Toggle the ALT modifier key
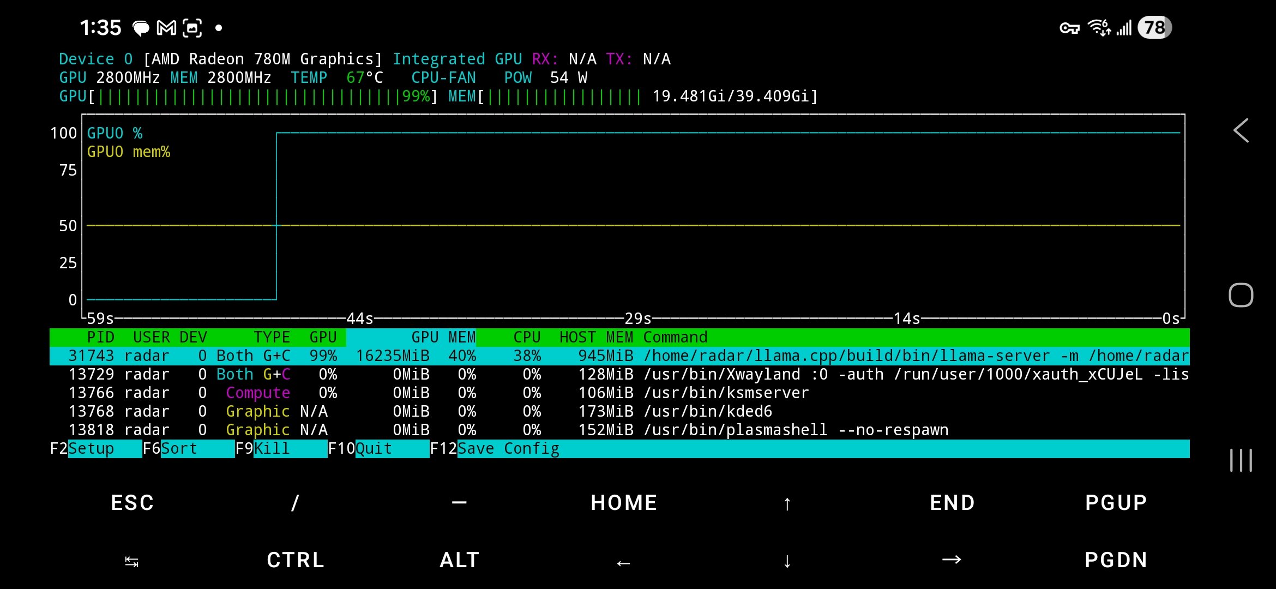This screenshot has width=1276, height=589. pos(459,560)
